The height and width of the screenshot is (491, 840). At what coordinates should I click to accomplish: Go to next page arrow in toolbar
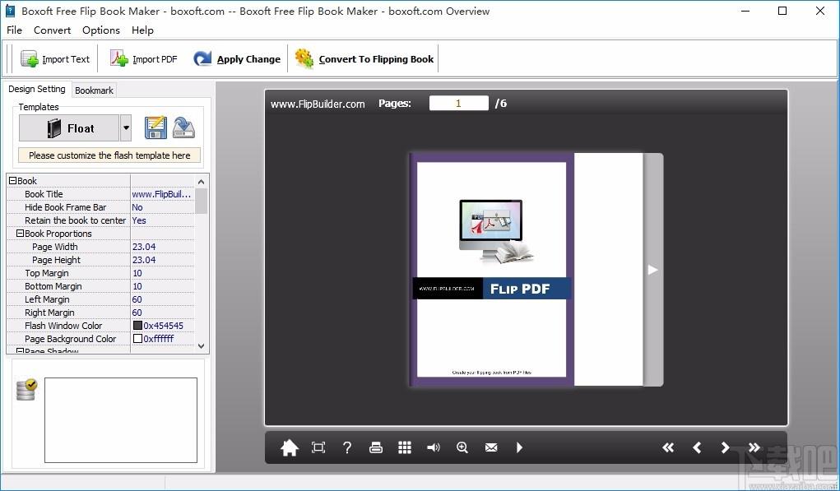726,447
